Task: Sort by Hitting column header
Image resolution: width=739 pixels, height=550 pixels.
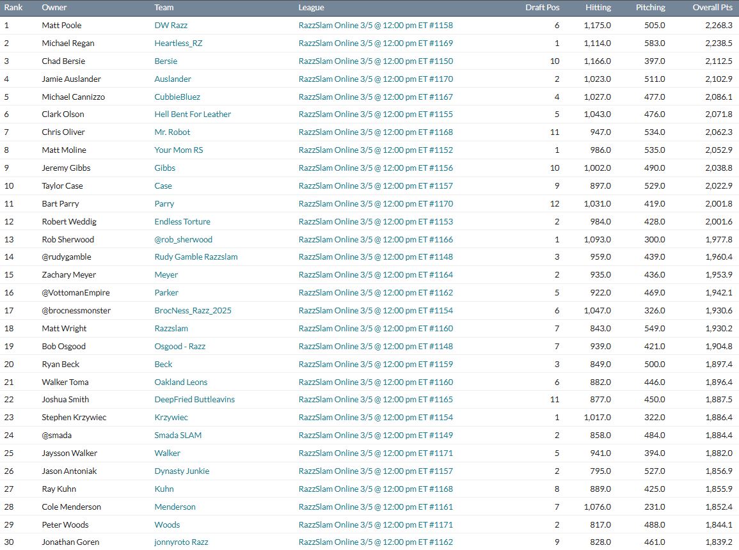Action: 598,8
